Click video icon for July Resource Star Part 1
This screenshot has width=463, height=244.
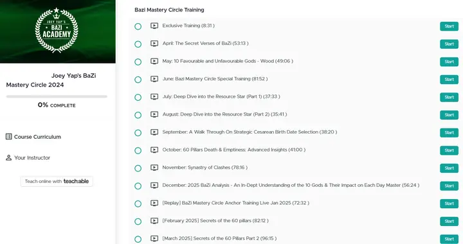[x=154, y=96]
